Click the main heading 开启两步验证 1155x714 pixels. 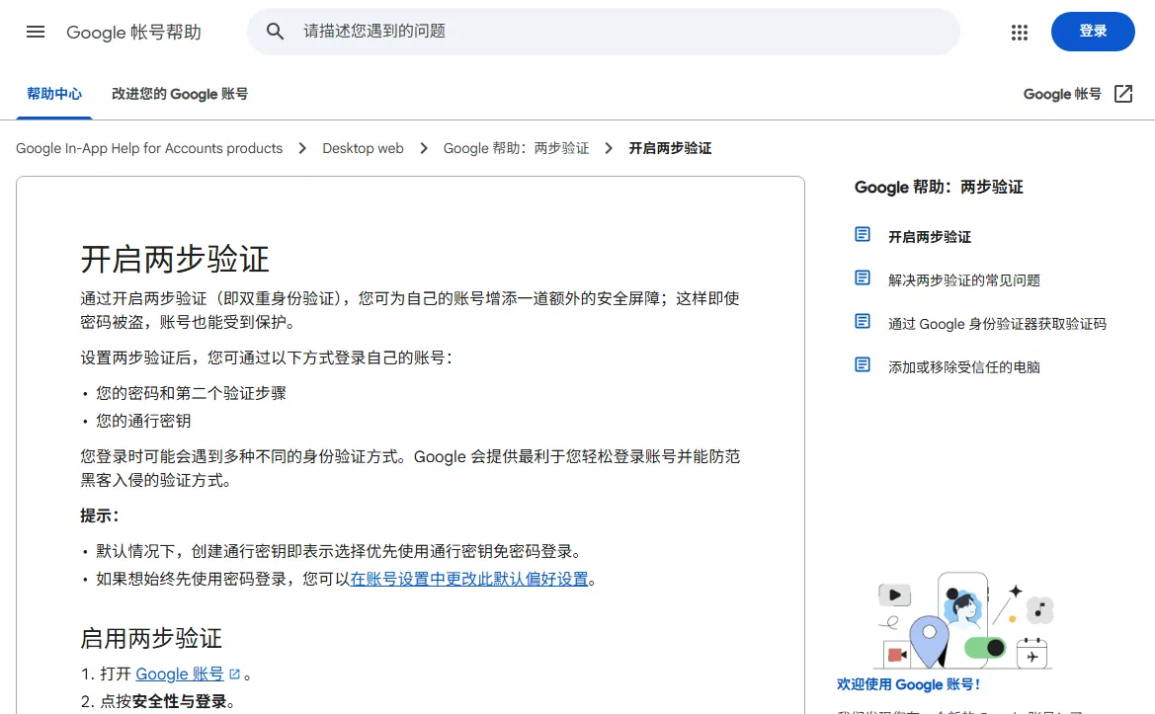click(175, 259)
